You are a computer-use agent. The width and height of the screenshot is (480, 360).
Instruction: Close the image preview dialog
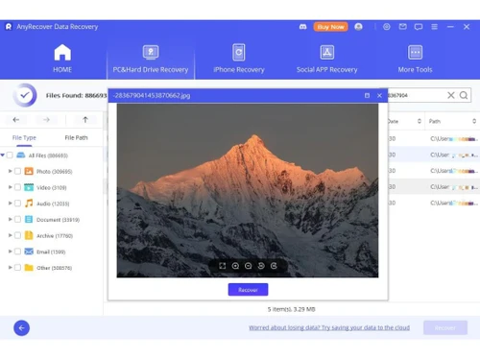pyautogui.click(x=379, y=96)
